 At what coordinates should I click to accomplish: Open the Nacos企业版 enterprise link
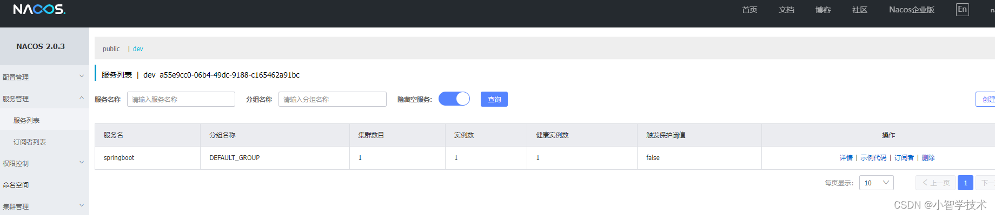tap(912, 10)
